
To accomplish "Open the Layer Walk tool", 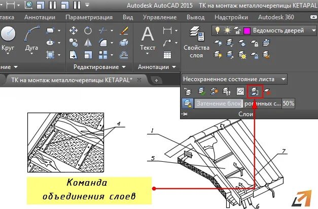I will 226,91.
